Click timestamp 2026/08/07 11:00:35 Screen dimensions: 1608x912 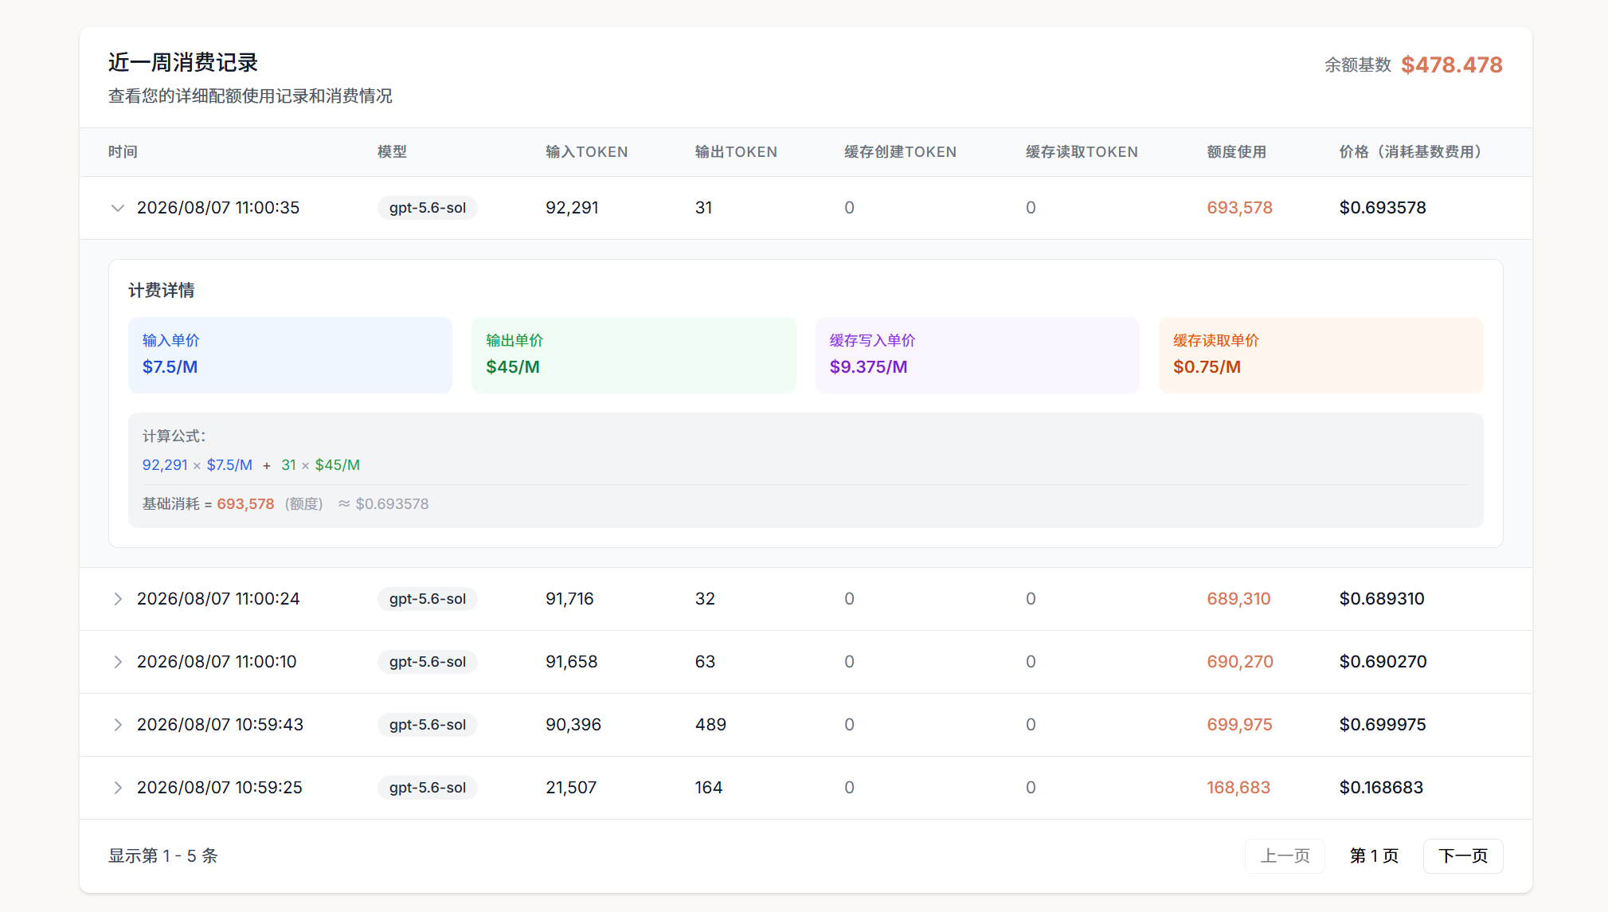[x=218, y=208]
